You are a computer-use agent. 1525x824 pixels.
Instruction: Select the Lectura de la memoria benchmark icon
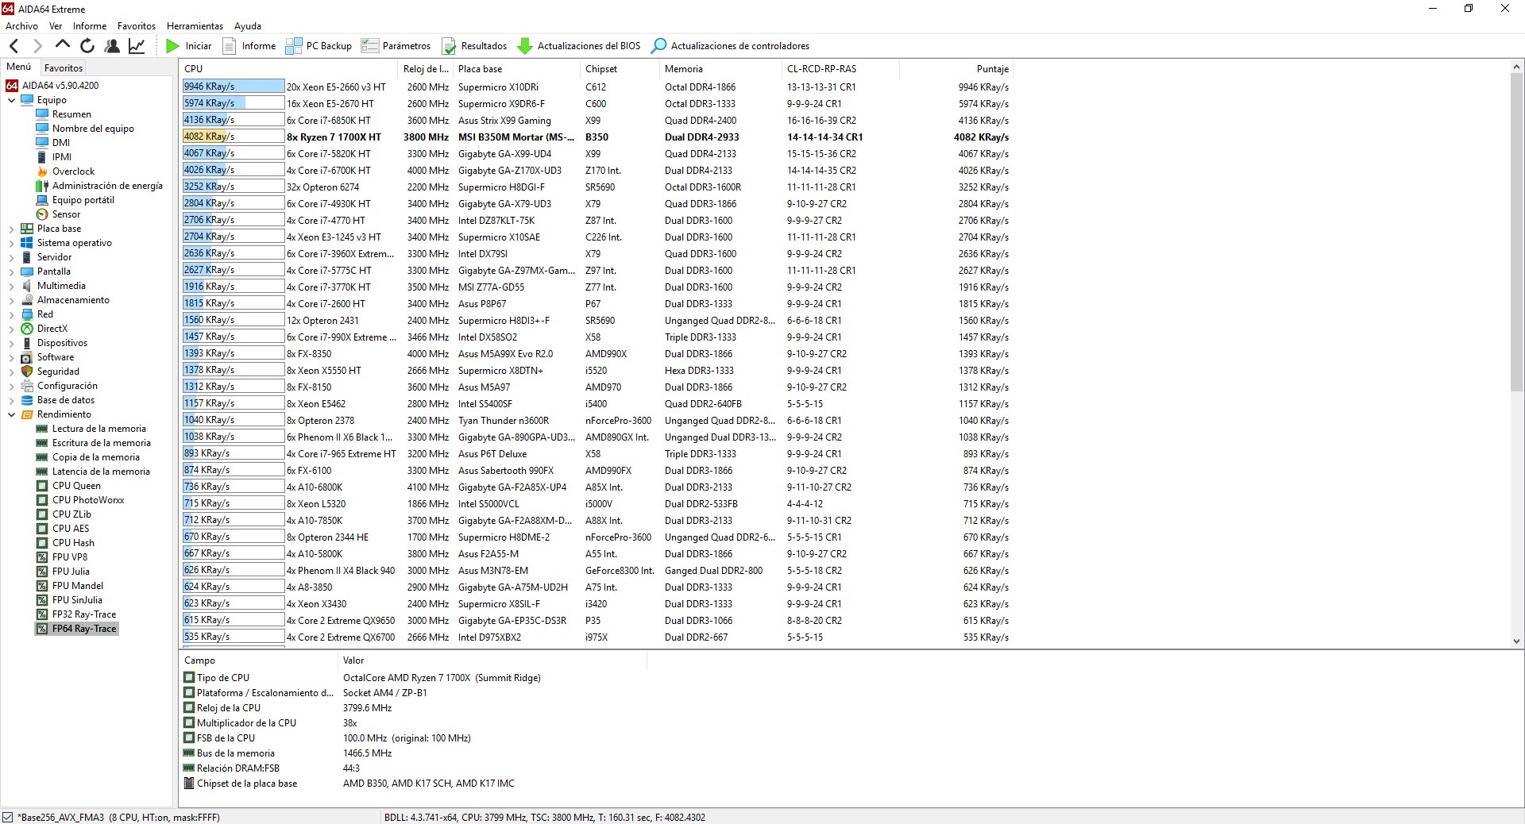(x=42, y=429)
